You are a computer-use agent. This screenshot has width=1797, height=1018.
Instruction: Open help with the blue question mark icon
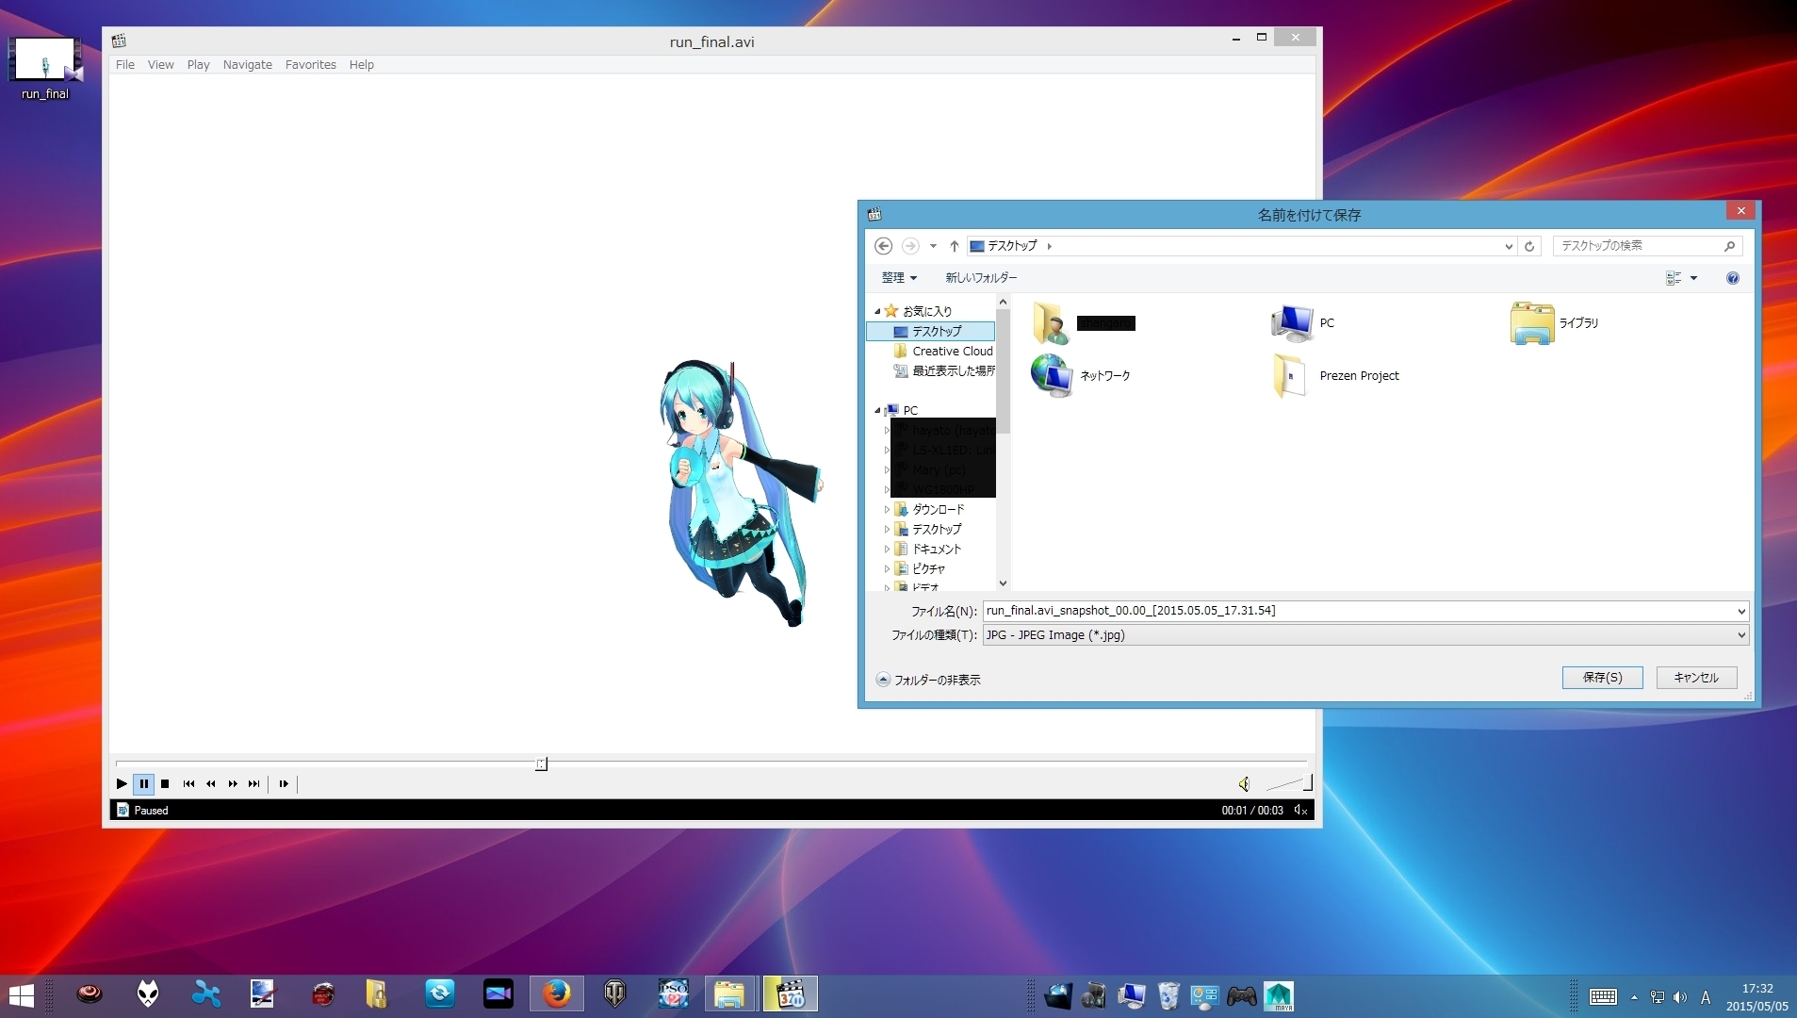1732,278
